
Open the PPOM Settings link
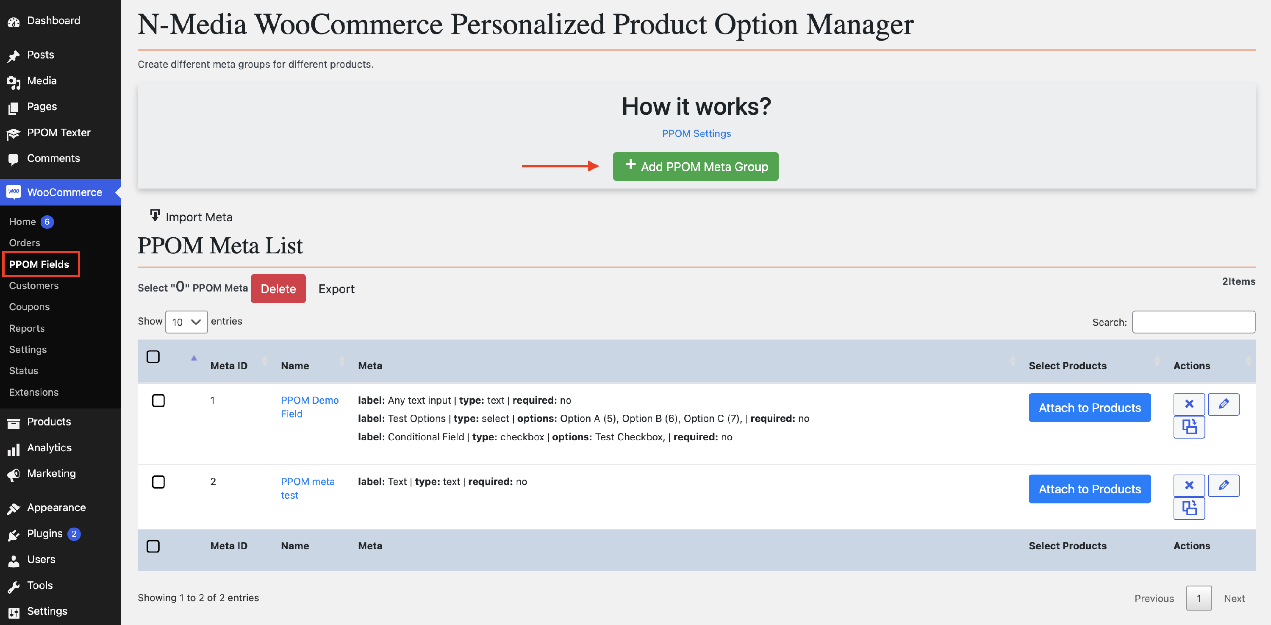(696, 133)
